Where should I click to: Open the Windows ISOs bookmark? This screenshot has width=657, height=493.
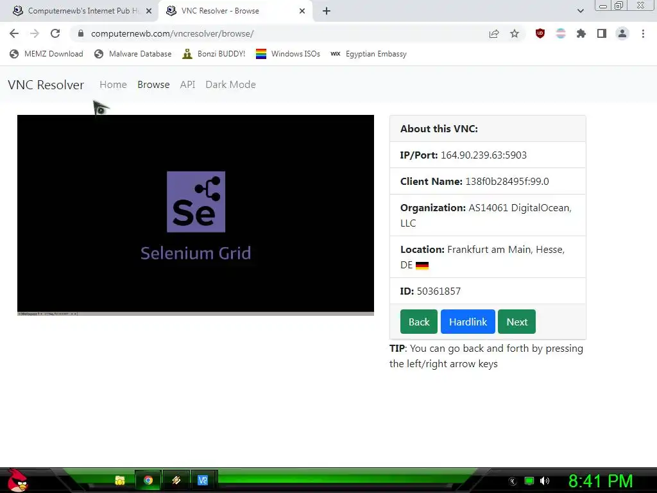coord(288,54)
